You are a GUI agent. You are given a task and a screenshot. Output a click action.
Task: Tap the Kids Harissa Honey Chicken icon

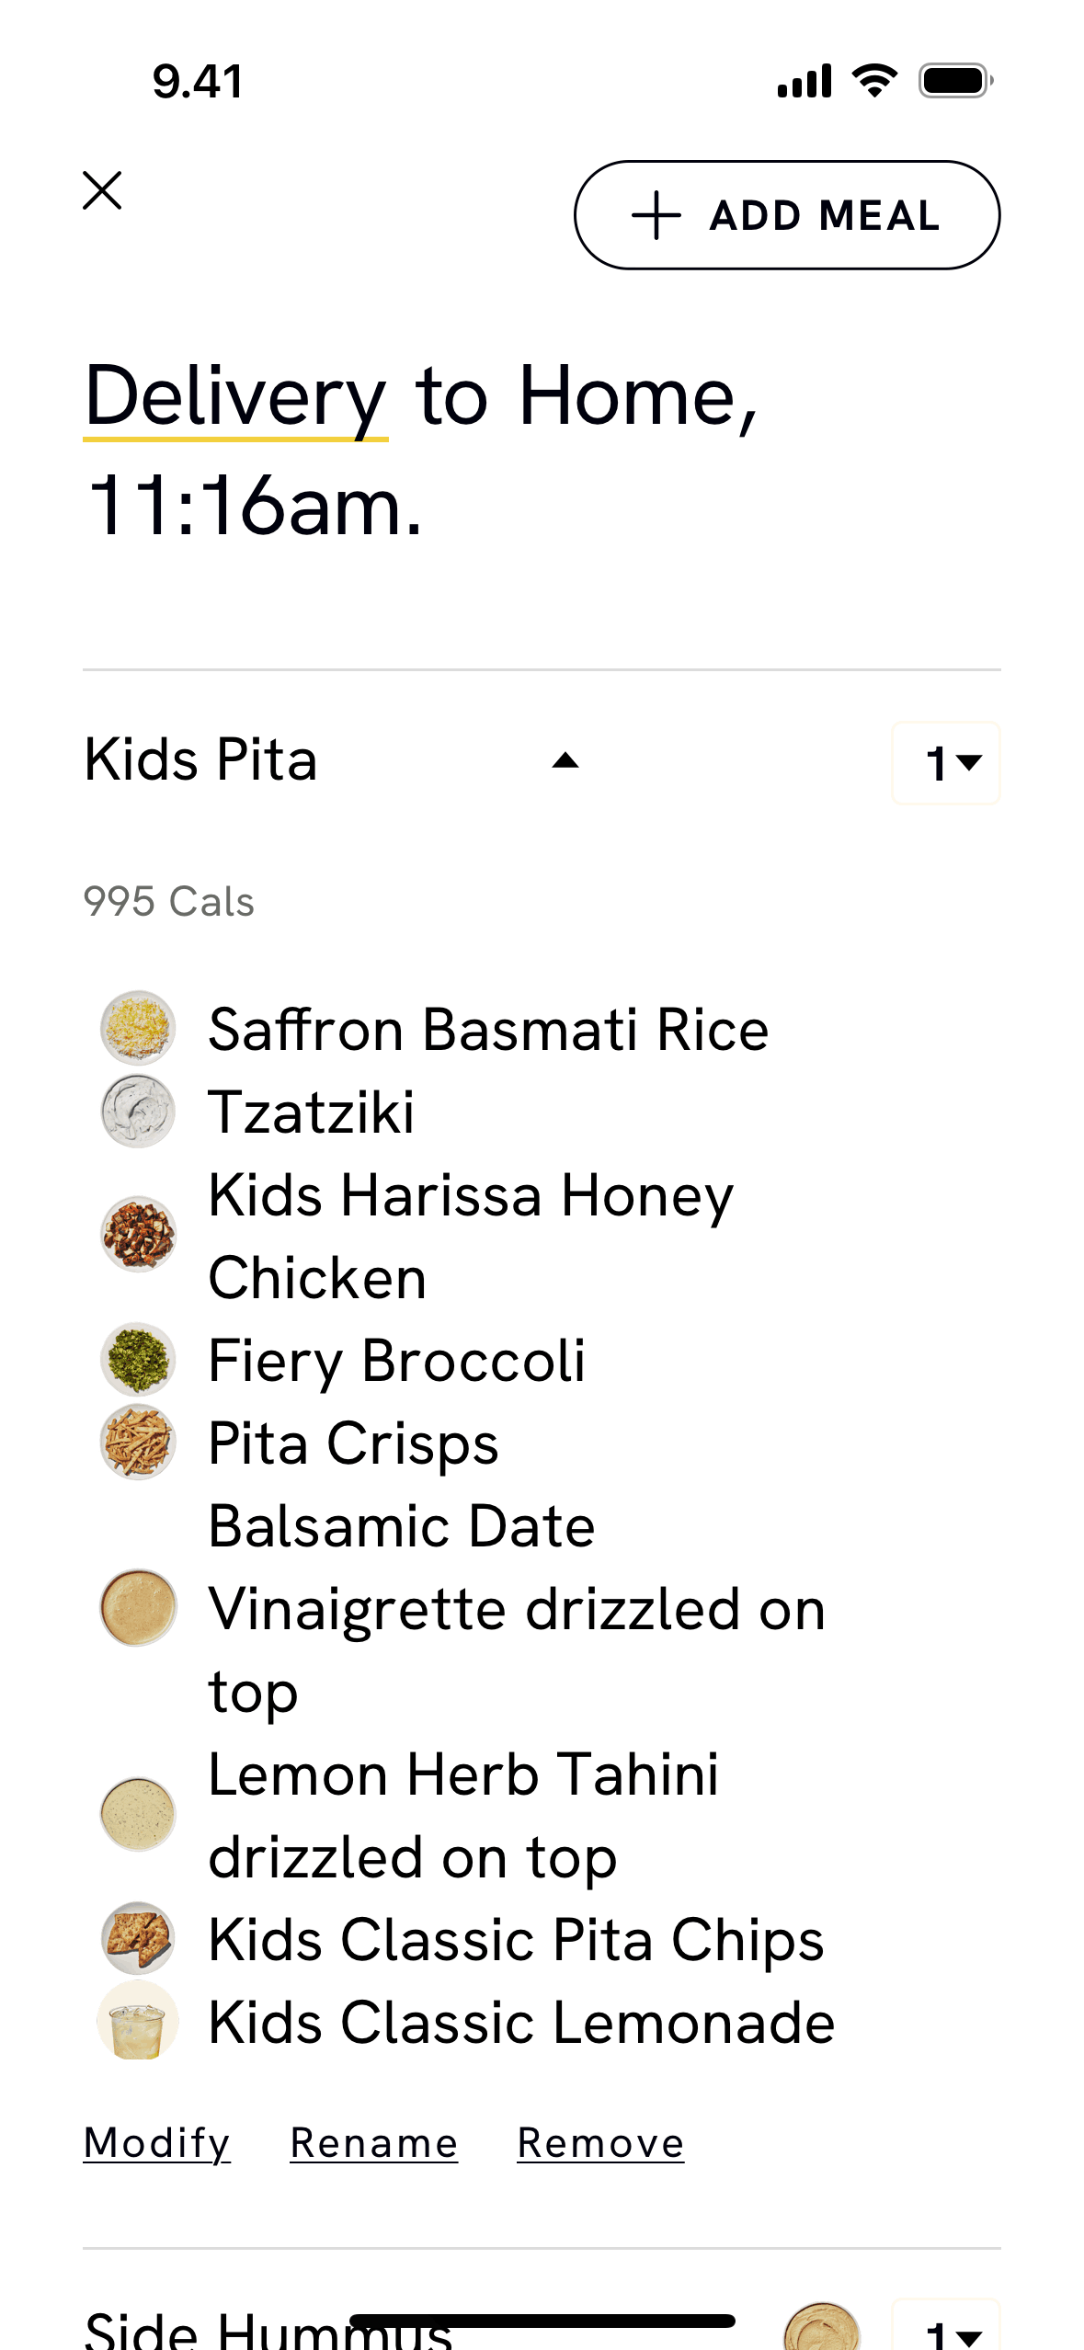coord(138,1235)
